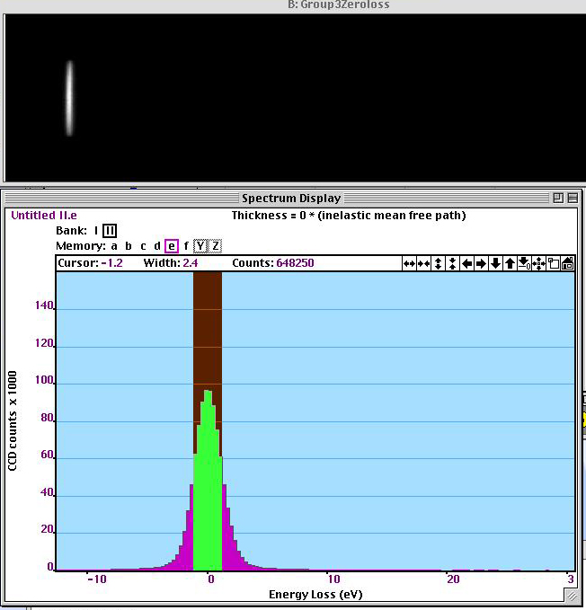The image size is (586, 610).
Task: Click the Thickness readout text
Action: (x=349, y=216)
